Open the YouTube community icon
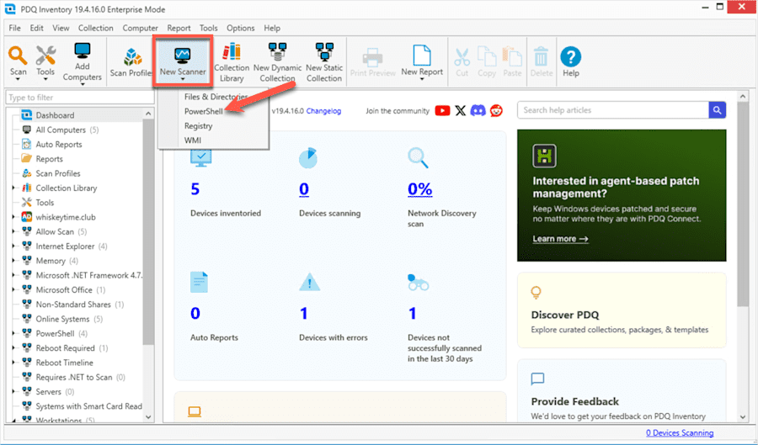Viewport: 758px width, 445px height. click(x=442, y=110)
